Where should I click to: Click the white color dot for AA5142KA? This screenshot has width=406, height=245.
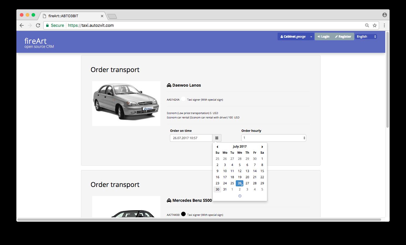point(183,99)
